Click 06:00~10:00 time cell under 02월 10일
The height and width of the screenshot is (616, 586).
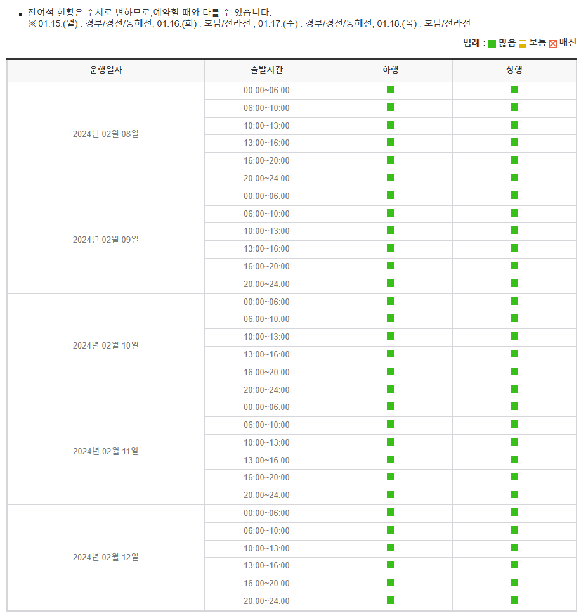266,319
